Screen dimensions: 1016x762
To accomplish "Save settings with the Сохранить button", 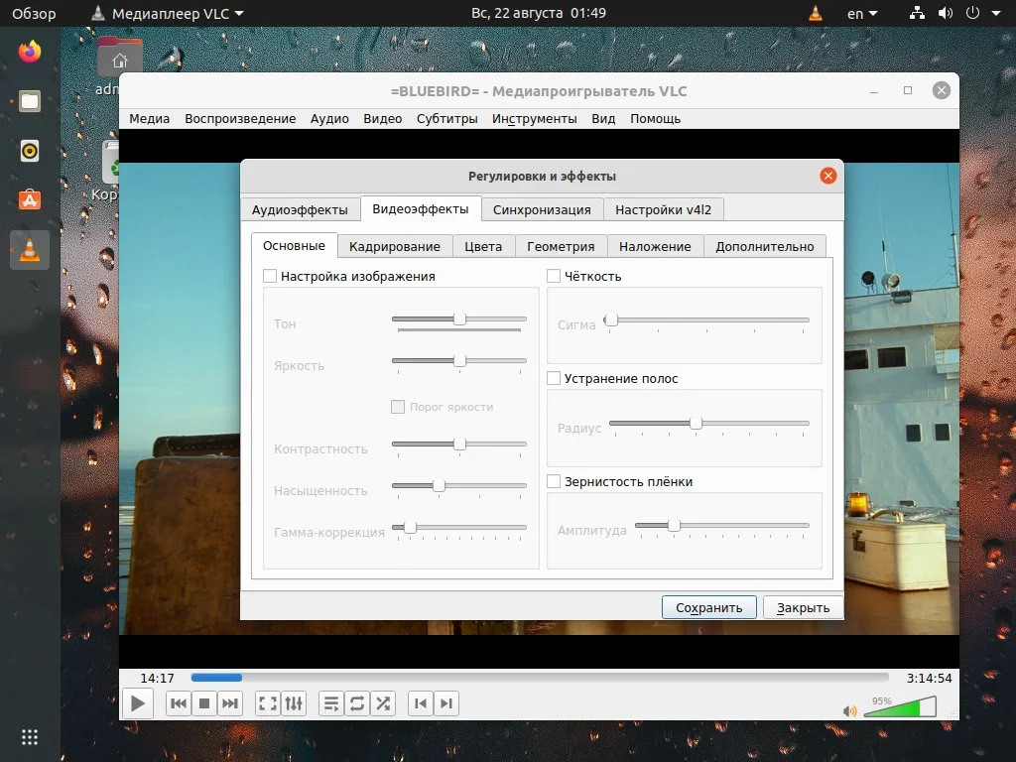I will tap(708, 606).
